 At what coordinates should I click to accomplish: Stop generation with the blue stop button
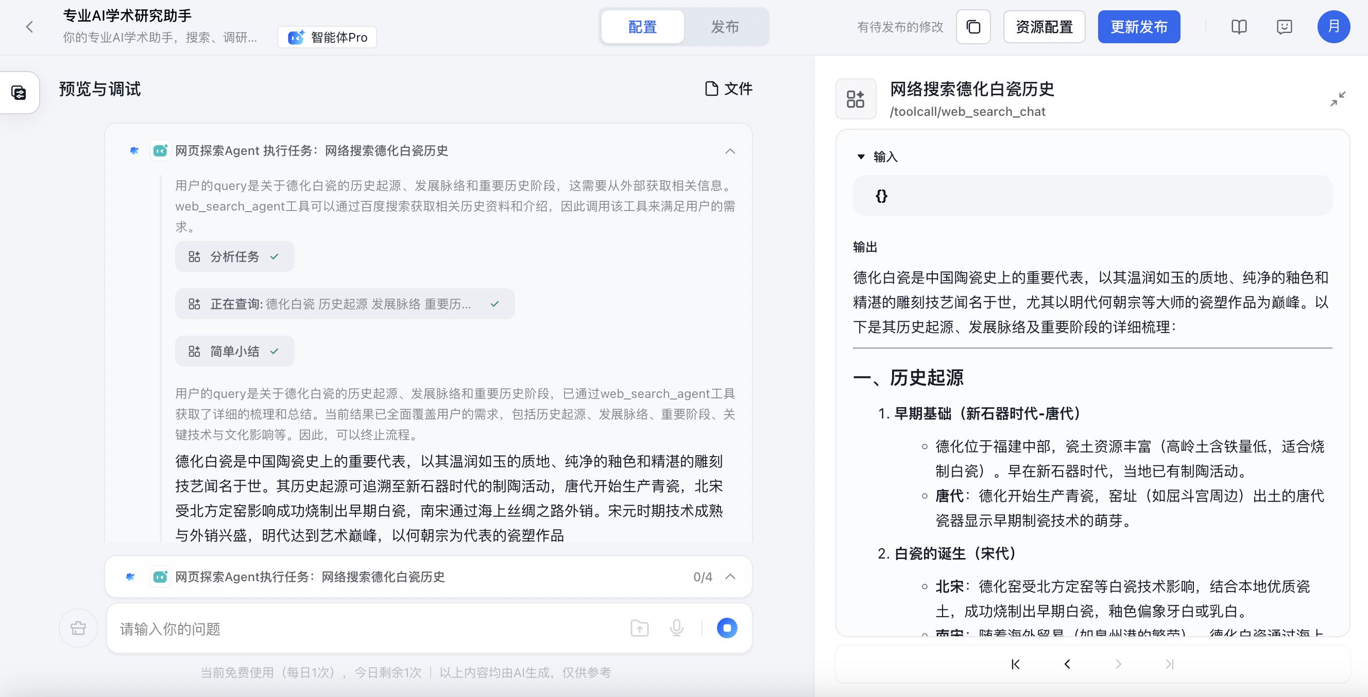click(726, 628)
